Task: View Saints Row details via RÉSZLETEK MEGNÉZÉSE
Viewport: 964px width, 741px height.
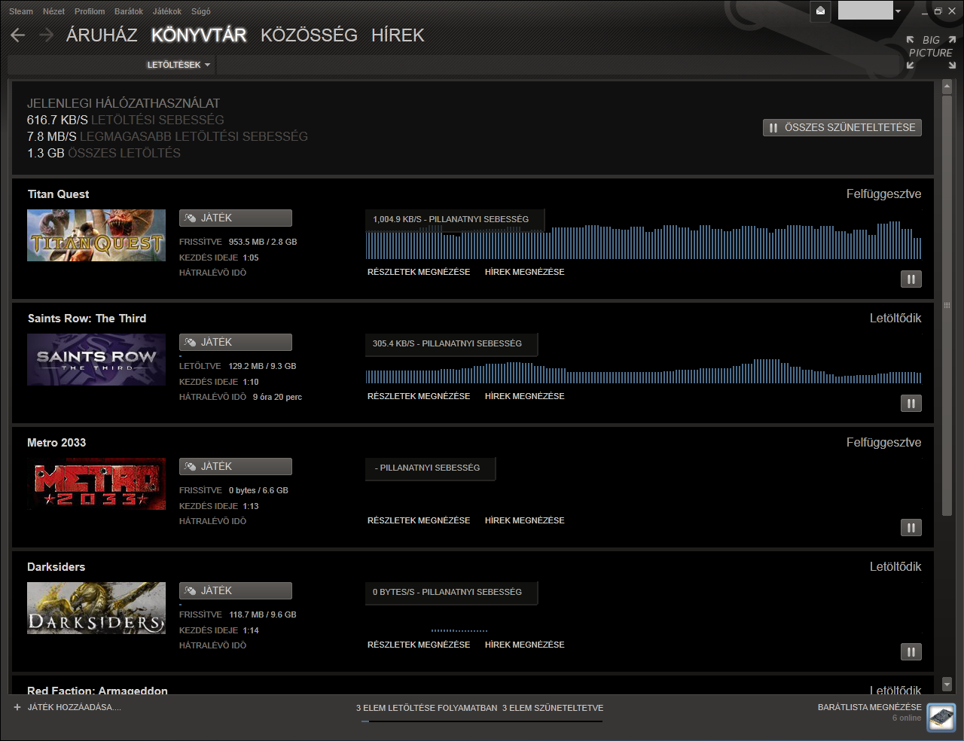Action: pos(419,396)
